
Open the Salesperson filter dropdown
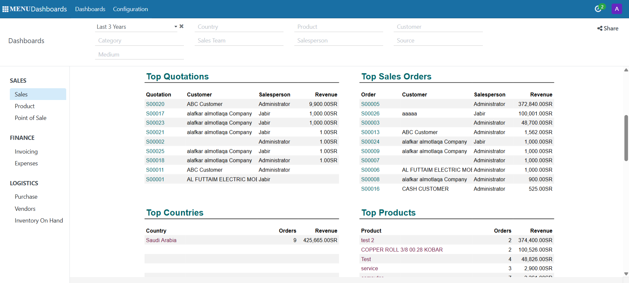(x=338, y=41)
